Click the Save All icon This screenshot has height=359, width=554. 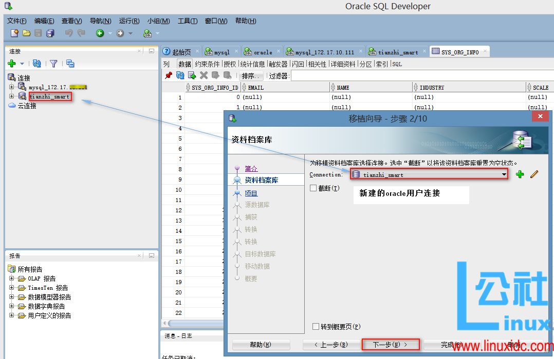[50, 33]
